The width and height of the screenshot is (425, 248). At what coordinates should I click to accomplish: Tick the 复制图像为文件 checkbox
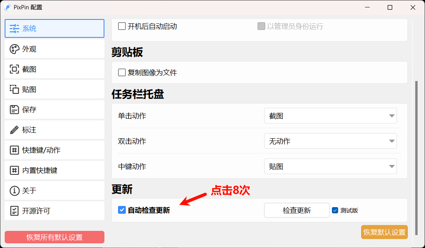click(122, 72)
